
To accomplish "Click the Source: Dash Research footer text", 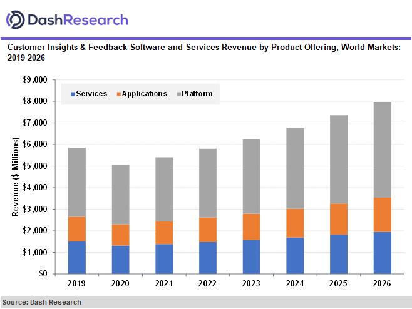I will 42,302.
